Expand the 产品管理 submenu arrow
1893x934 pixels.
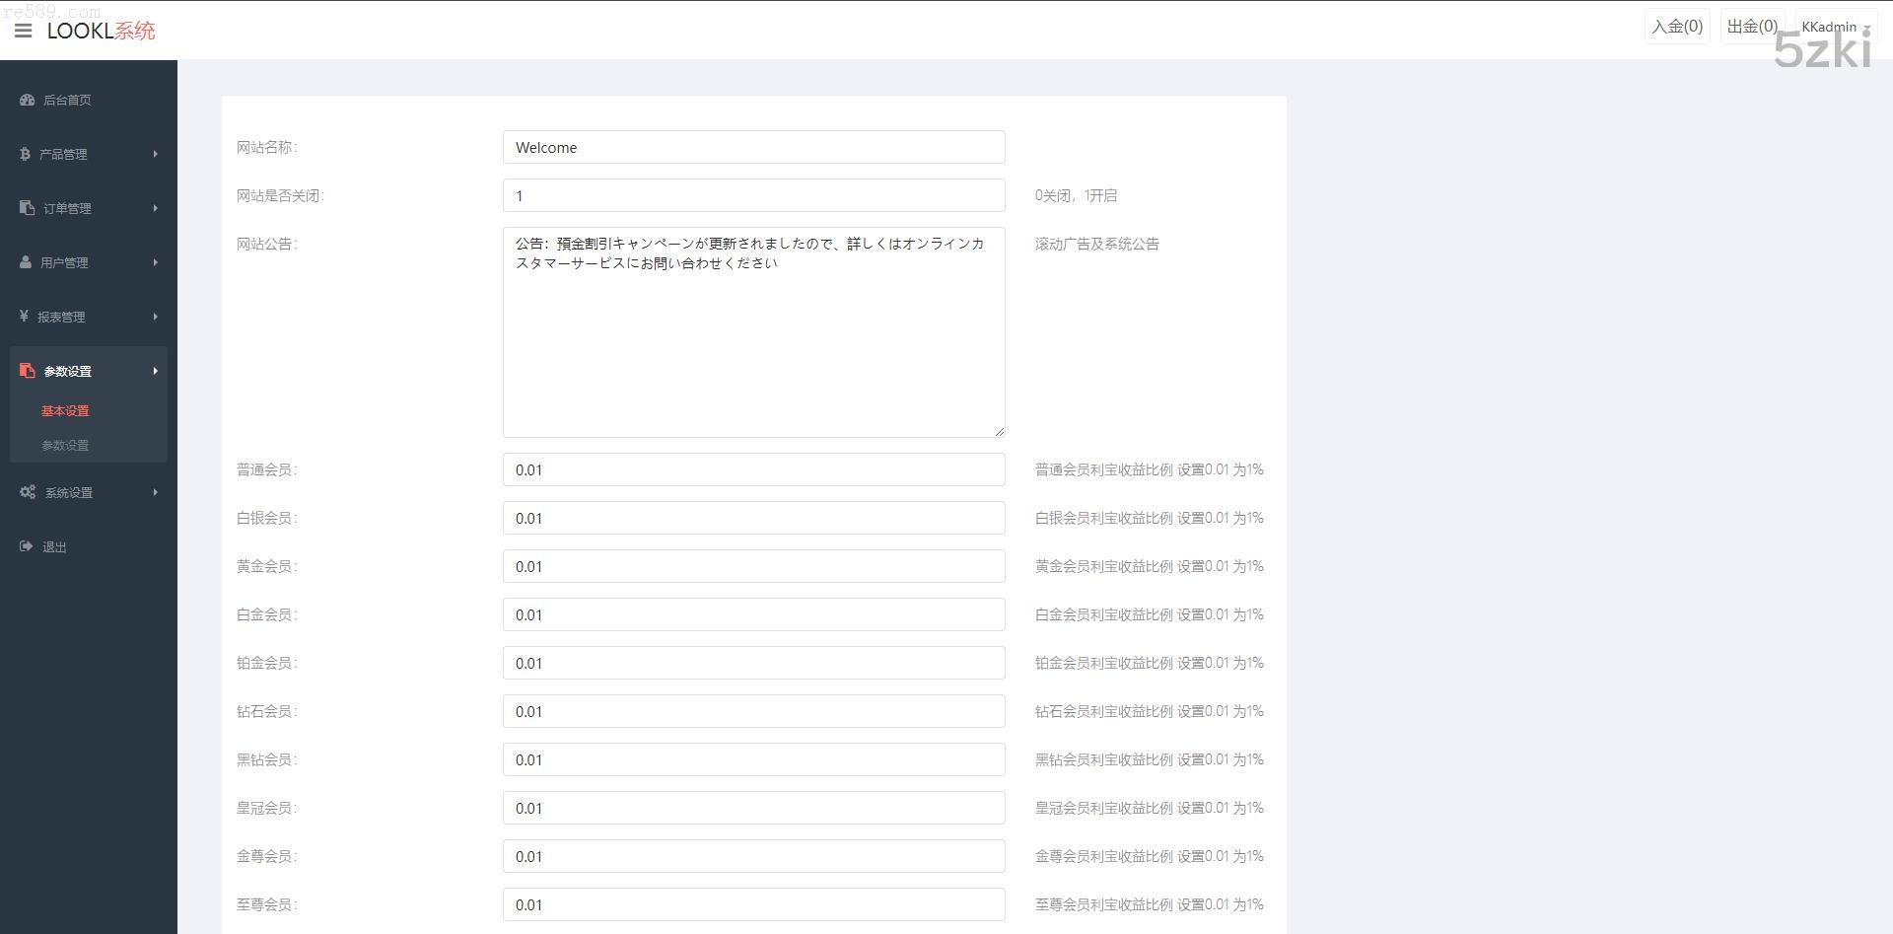[155, 154]
